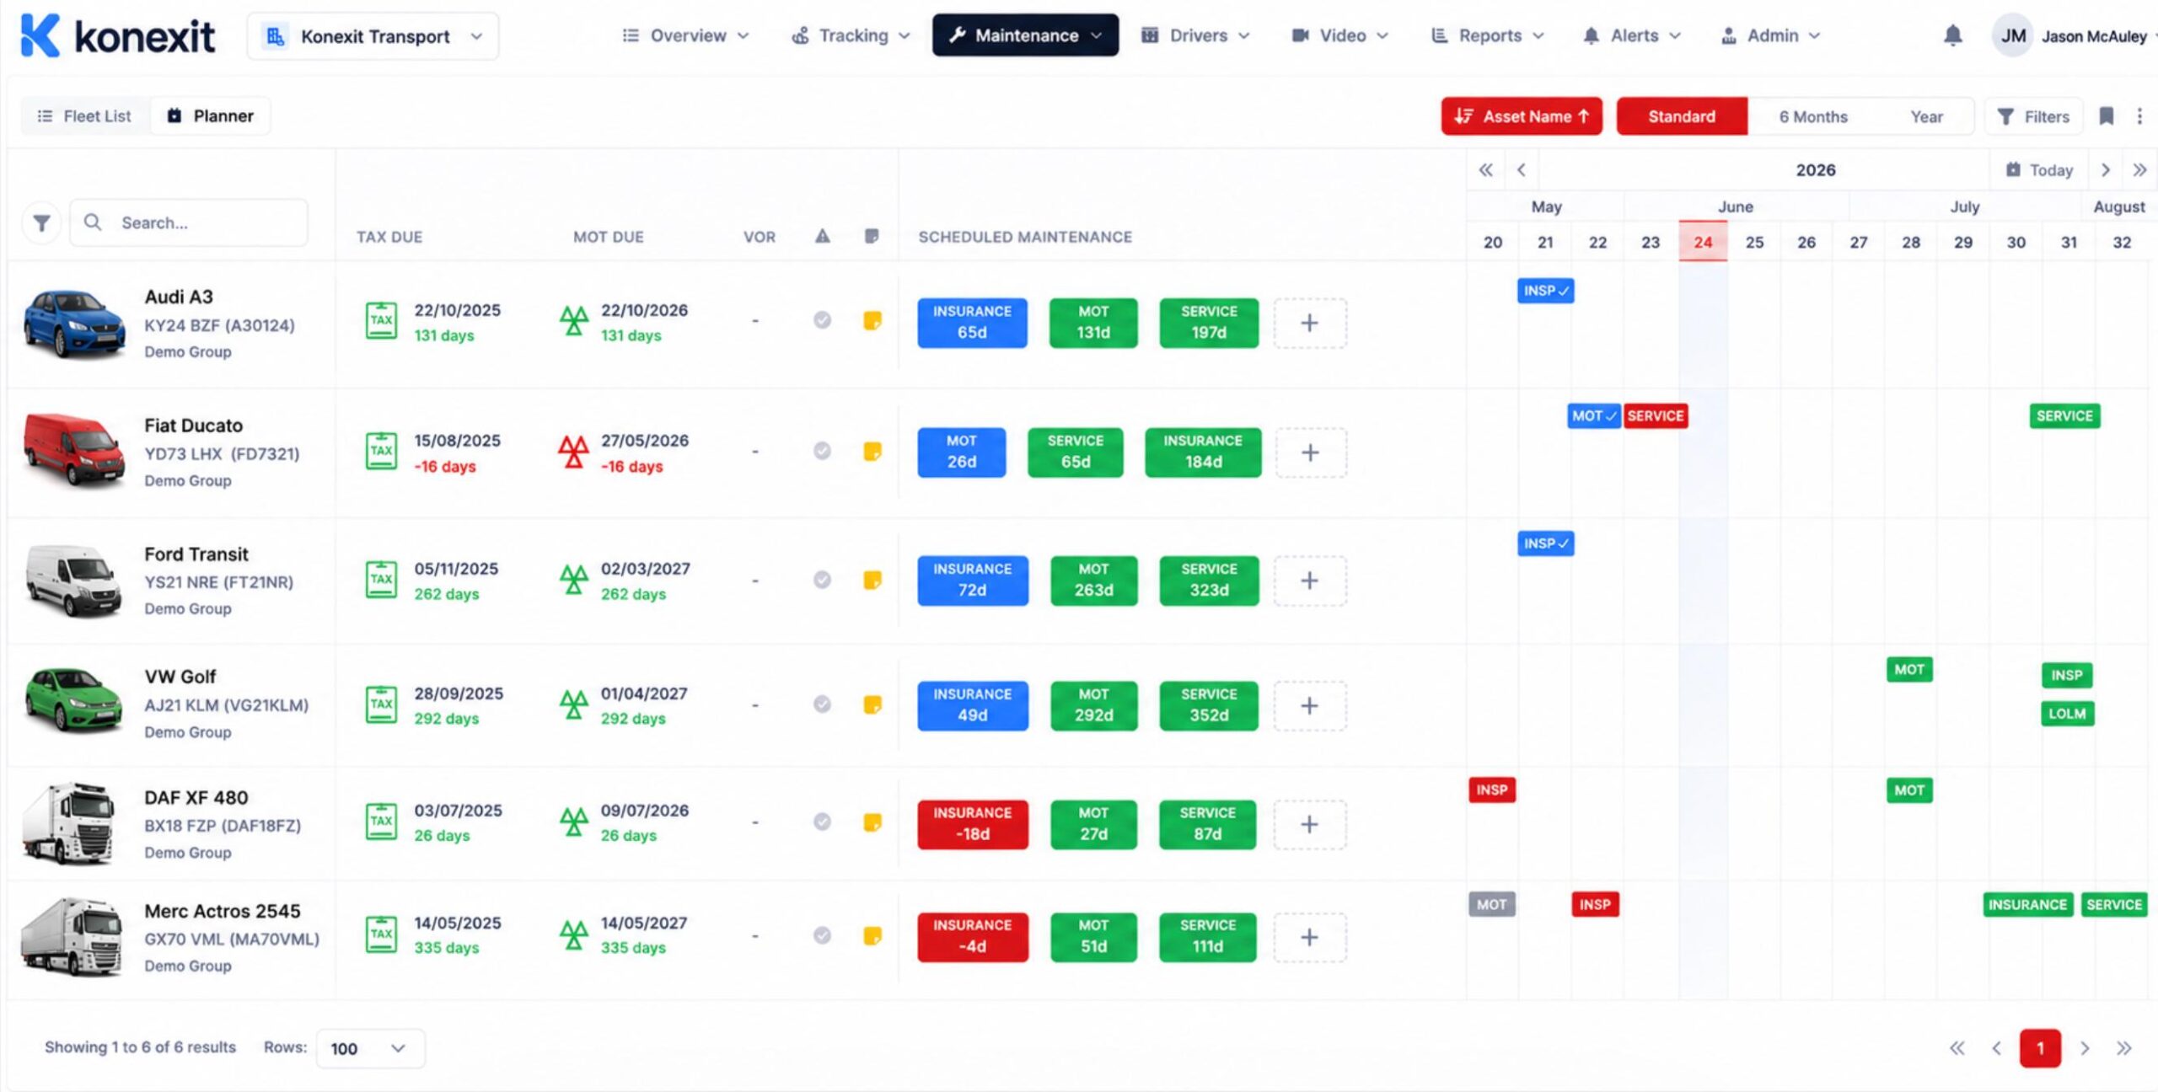Screen dimensions: 2158x1092
Task: Open the Filters button
Action: (2033, 116)
